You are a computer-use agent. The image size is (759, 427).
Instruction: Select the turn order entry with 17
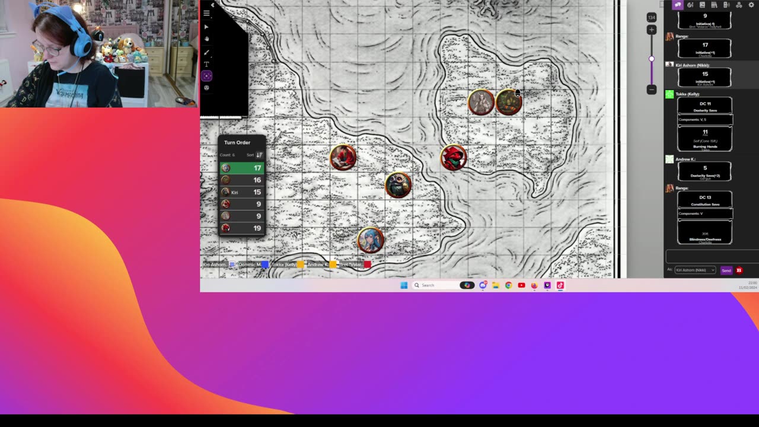click(241, 168)
